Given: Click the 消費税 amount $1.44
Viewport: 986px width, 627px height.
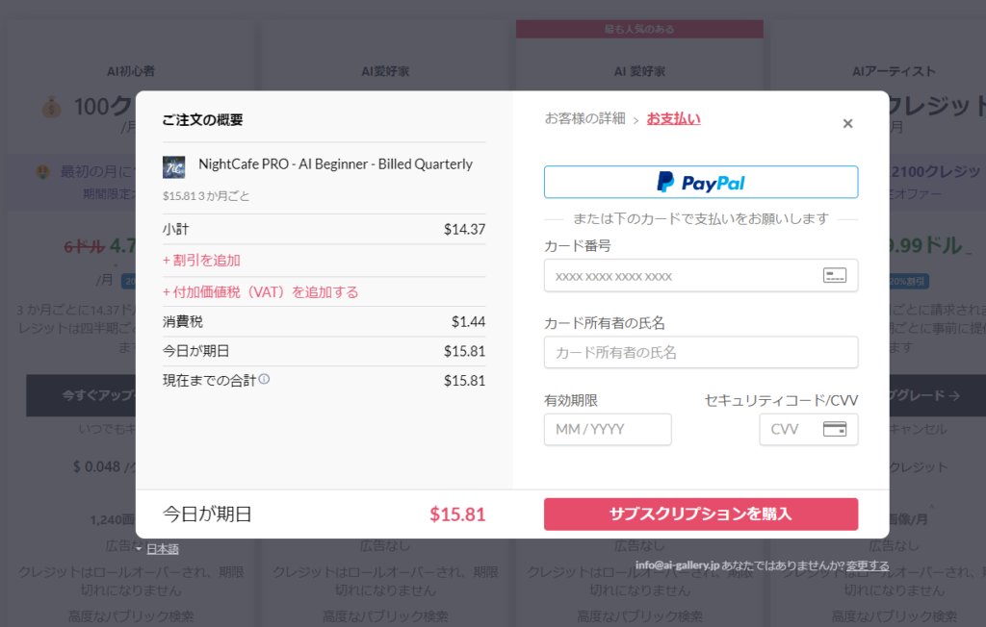Looking at the screenshot, I should pos(468,321).
